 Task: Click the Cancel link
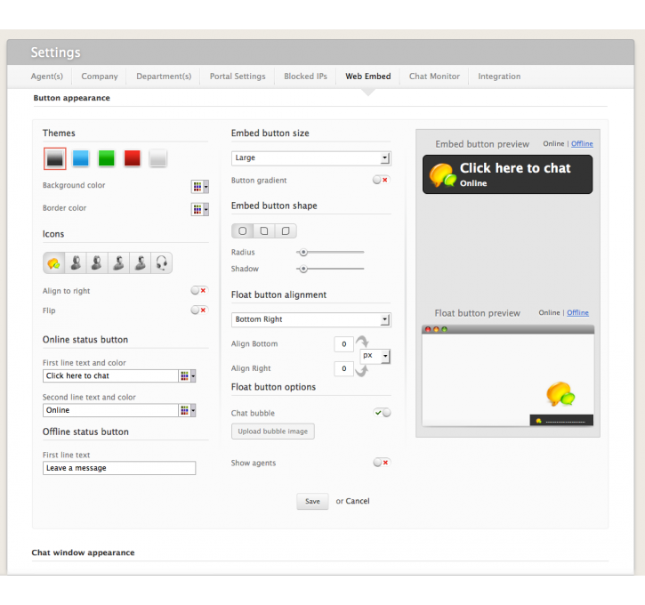tap(358, 501)
